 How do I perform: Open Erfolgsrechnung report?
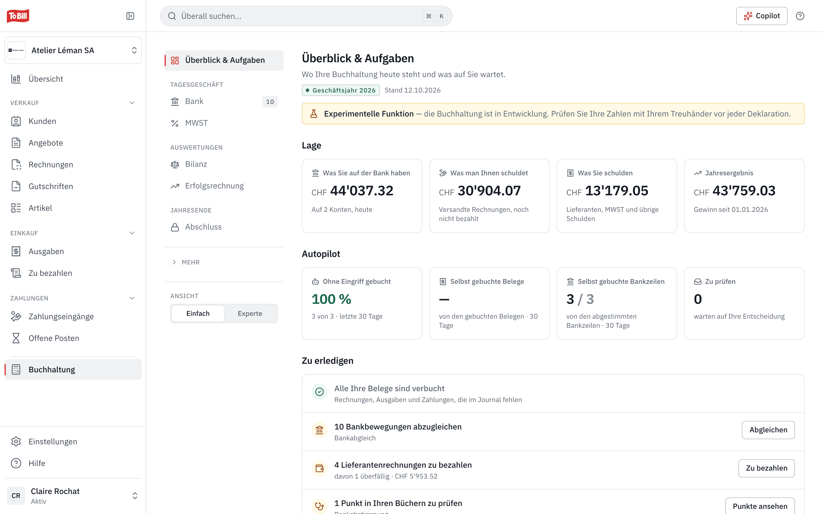point(224,186)
